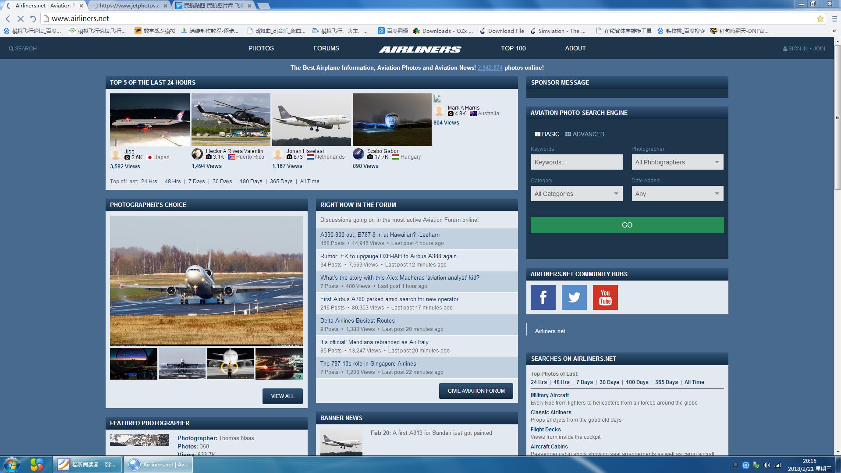Open the cockpit sunset small thumbnail
The height and width of the screenshot is (473, 841).
point(134,364)
